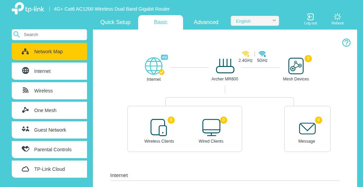Click the 2.4GHz Wi-Fi icon
The height and width of the screenshot is (187, 363).
click(246, 54)
